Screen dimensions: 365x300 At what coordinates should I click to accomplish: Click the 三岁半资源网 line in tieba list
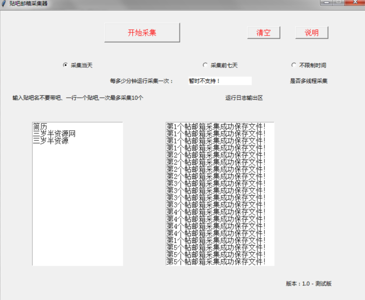pos(54,134)
